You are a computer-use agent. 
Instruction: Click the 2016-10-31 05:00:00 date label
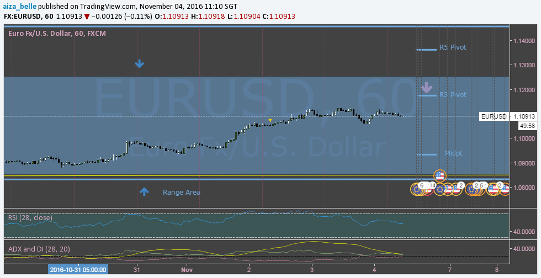tap(78, 269)
